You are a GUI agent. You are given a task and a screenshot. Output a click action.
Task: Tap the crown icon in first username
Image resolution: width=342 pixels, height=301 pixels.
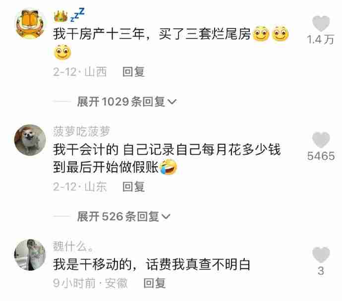tap(60, 16)
